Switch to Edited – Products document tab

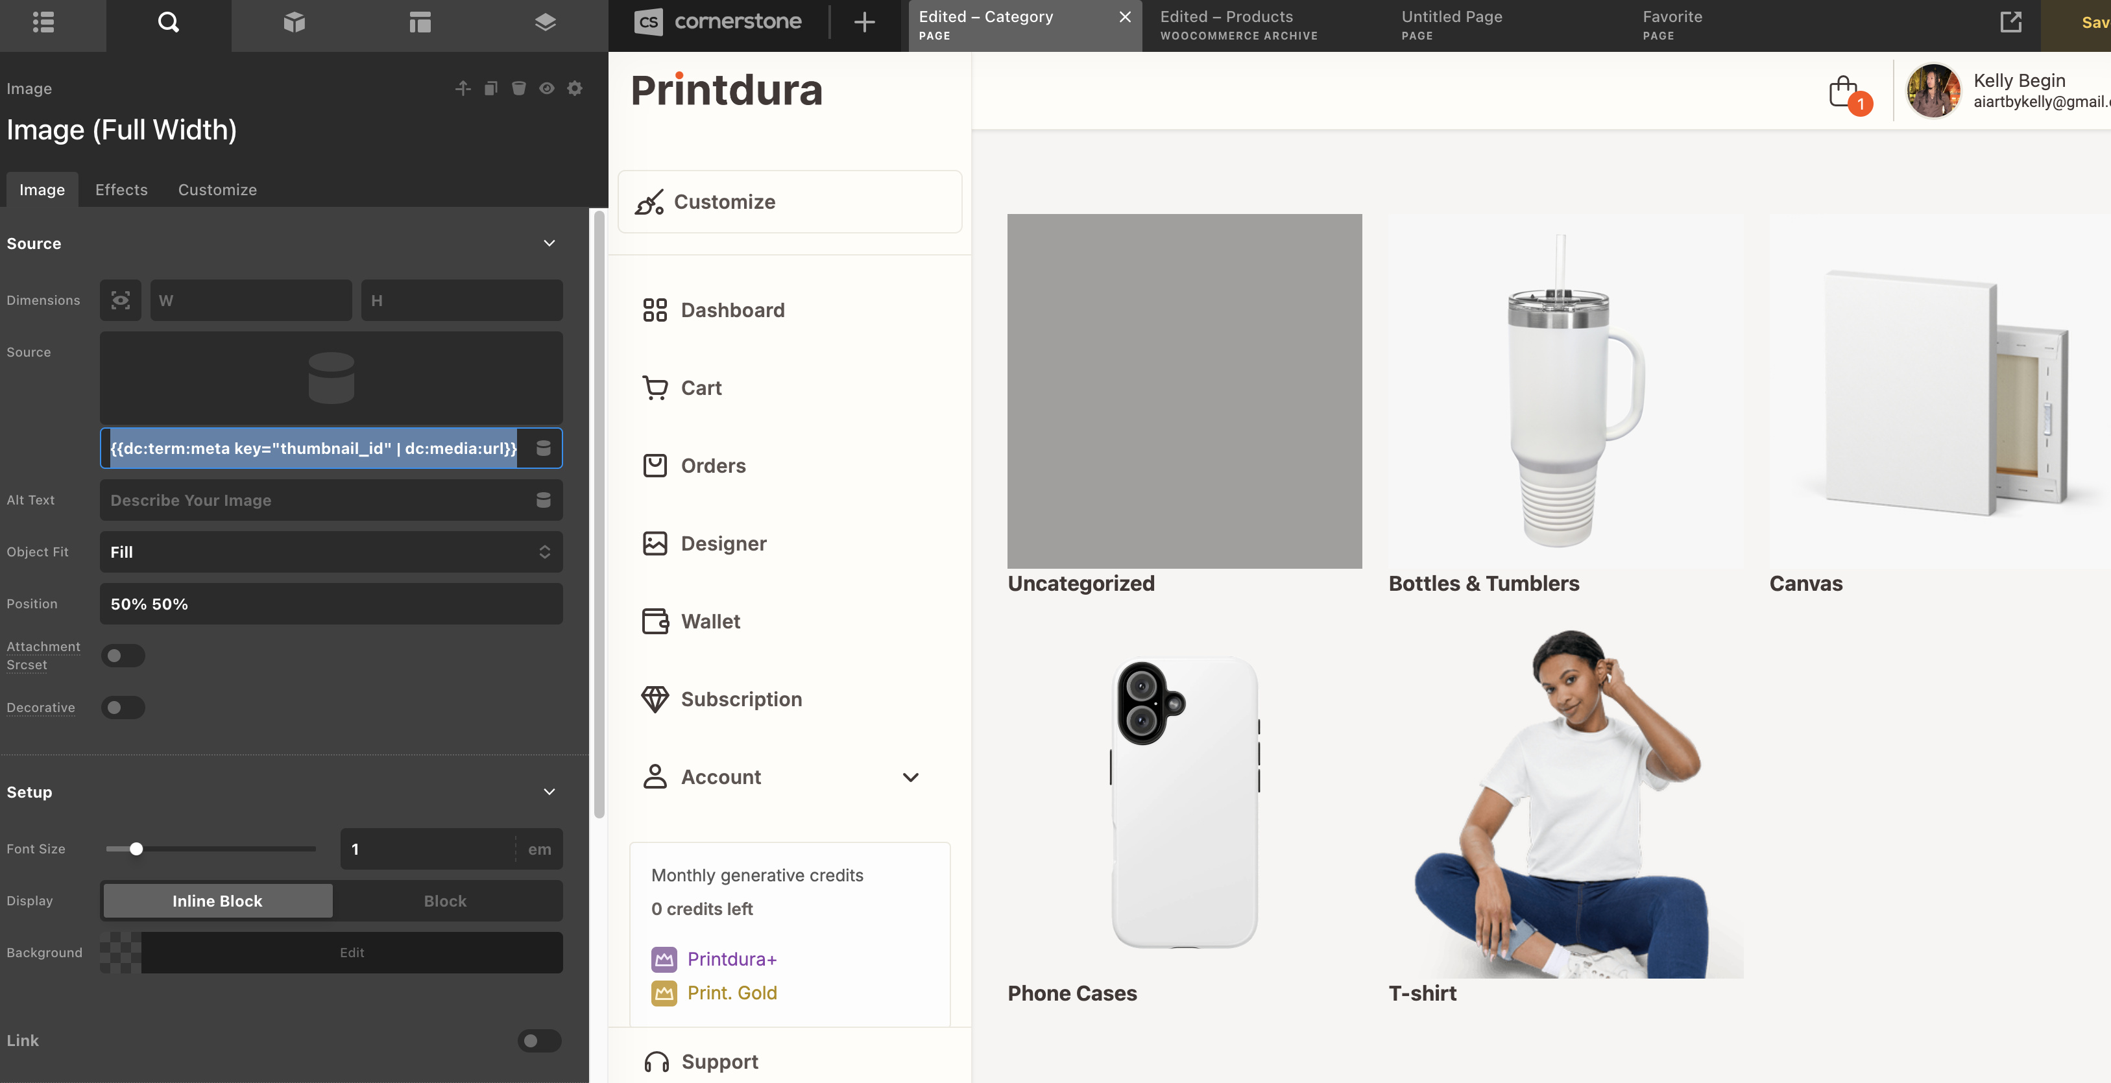coord(1239,25)
